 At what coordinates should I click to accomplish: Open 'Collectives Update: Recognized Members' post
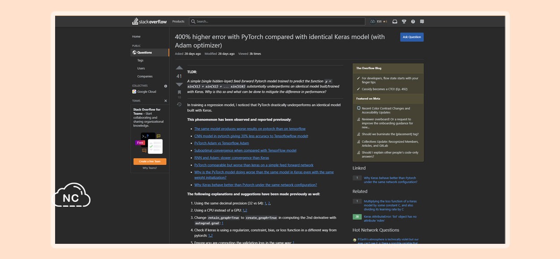pyautogui.click(x=390, y=144)
